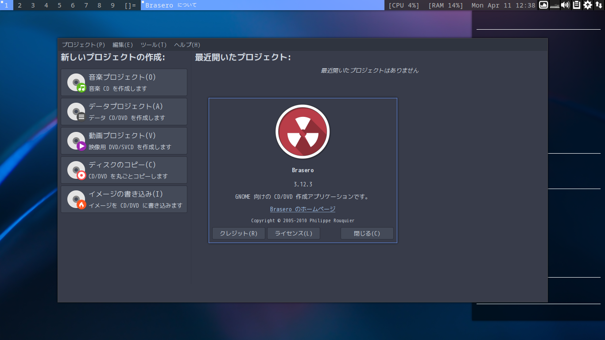Screen dimensions: 605x340
Task: Click the 新しいプロジェクトの作成: heading
Action: point(113,57)
